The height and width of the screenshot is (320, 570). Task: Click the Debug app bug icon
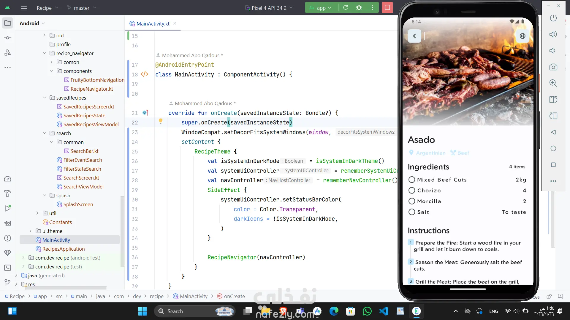click(359, 7)
